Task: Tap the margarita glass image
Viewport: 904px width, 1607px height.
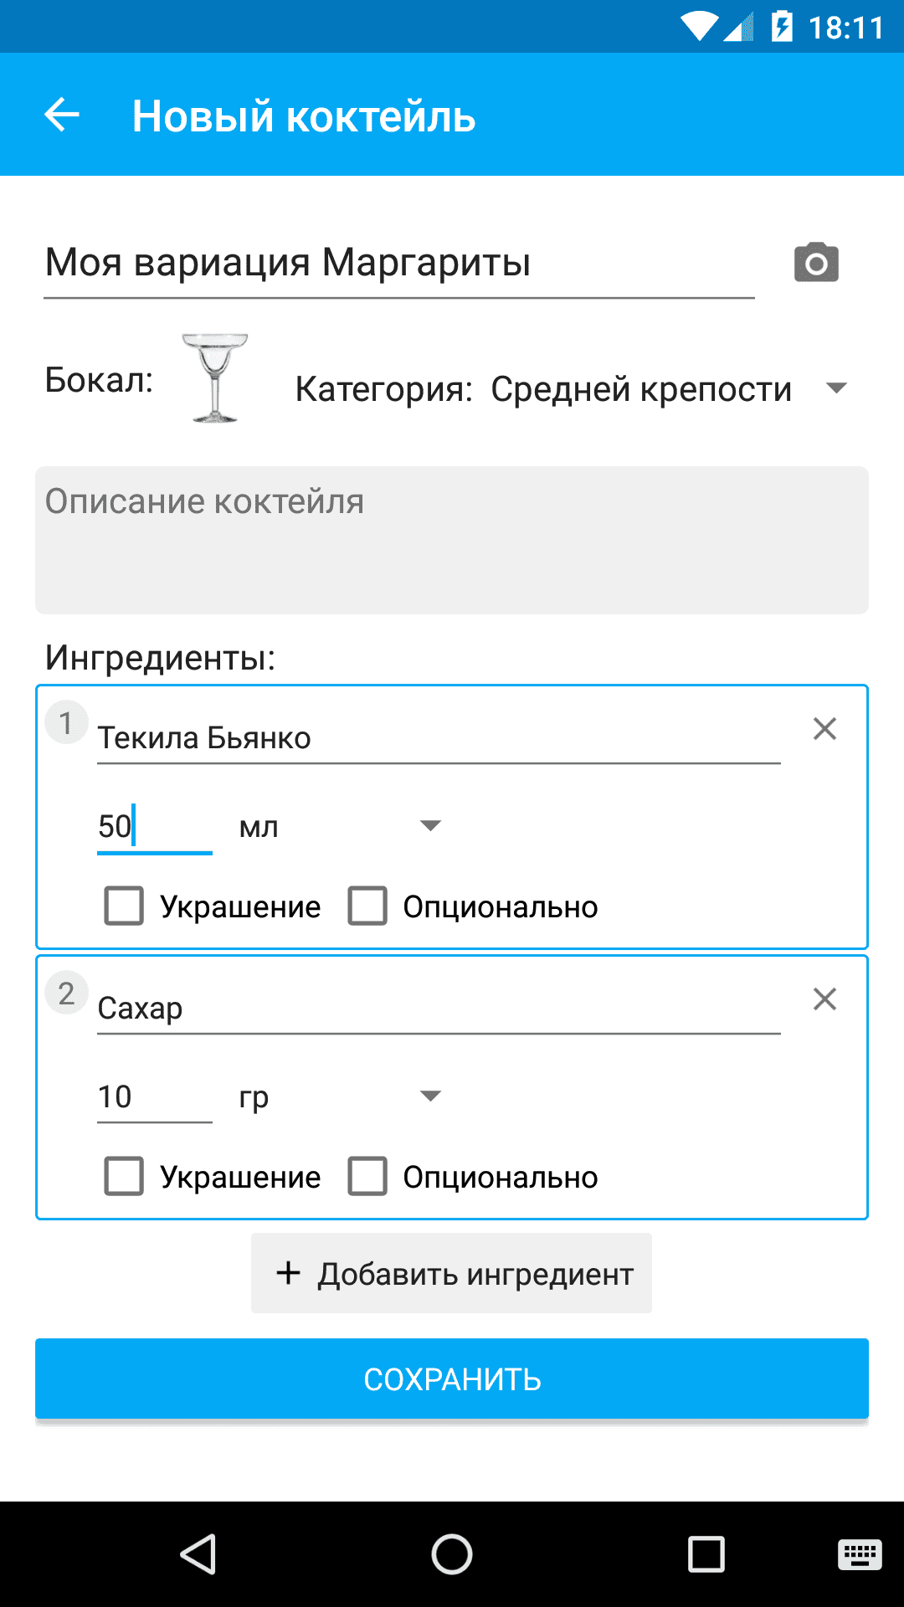Action: coord(215,377)
